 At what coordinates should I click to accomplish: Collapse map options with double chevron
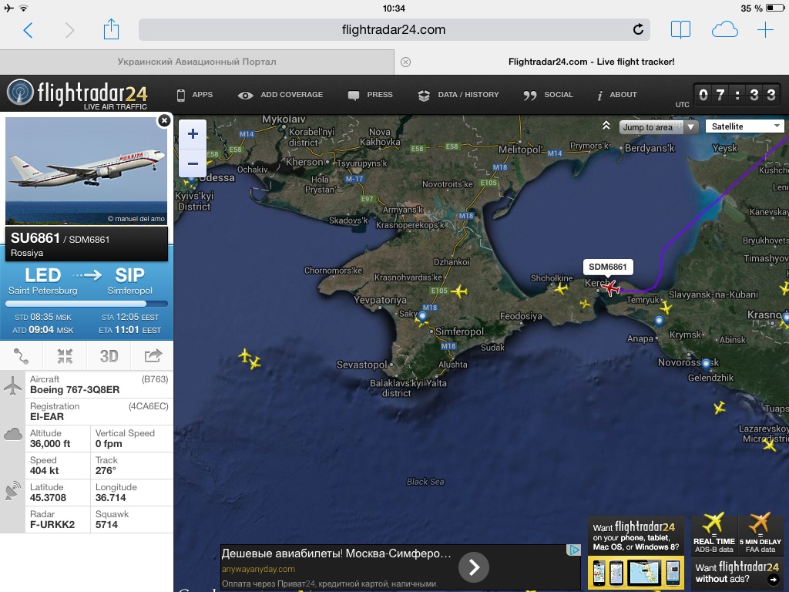click(x=606, y=126)
